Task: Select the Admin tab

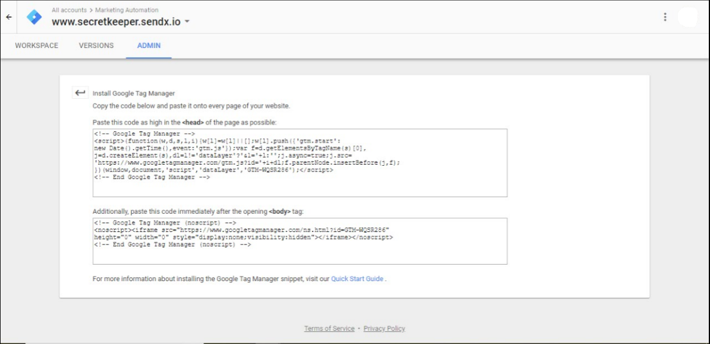Action: (x=149, y=46)
